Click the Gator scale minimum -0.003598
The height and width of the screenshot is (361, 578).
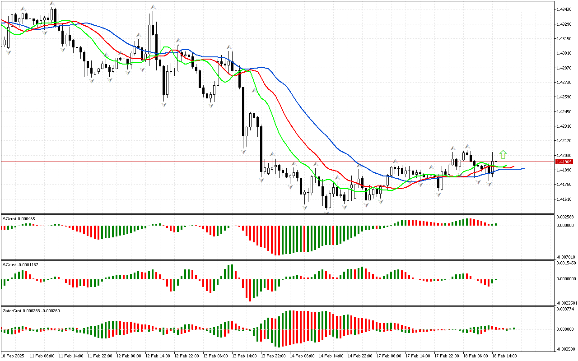pyautogui.click(x=565, y=349)
